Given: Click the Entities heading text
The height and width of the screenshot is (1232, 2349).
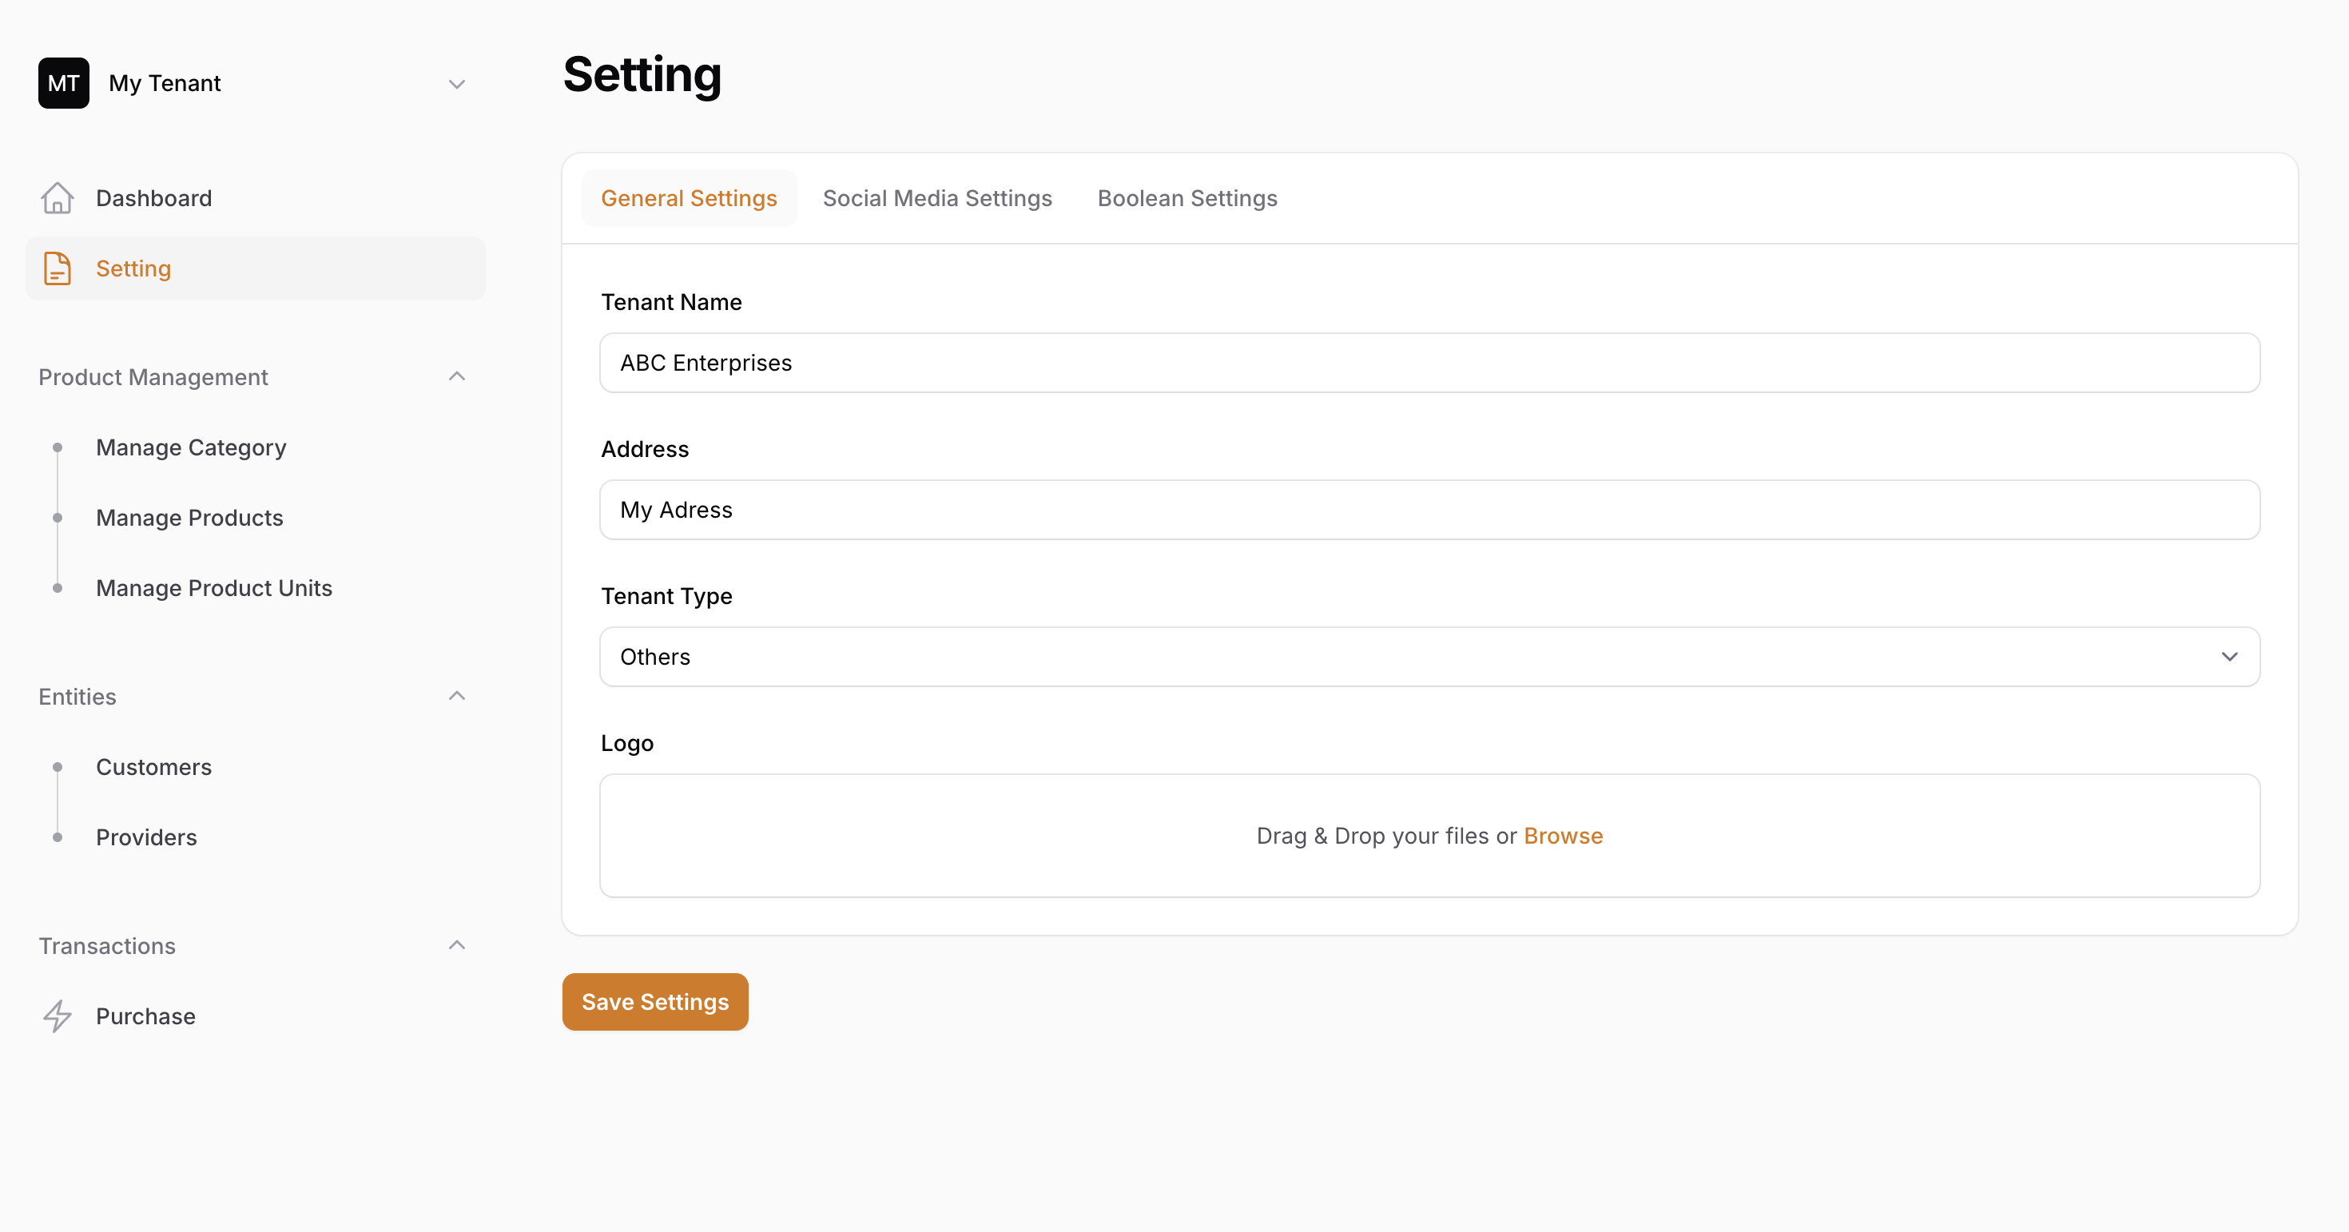Looking at the screenshot, I should [78, 697].
